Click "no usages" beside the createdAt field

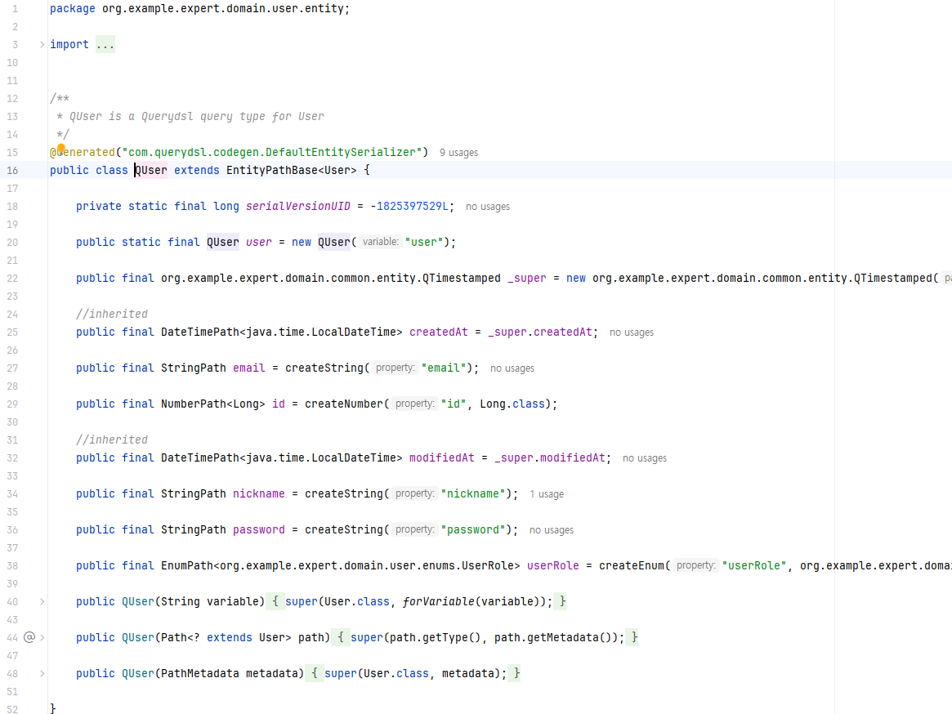[x=631, y=332]
